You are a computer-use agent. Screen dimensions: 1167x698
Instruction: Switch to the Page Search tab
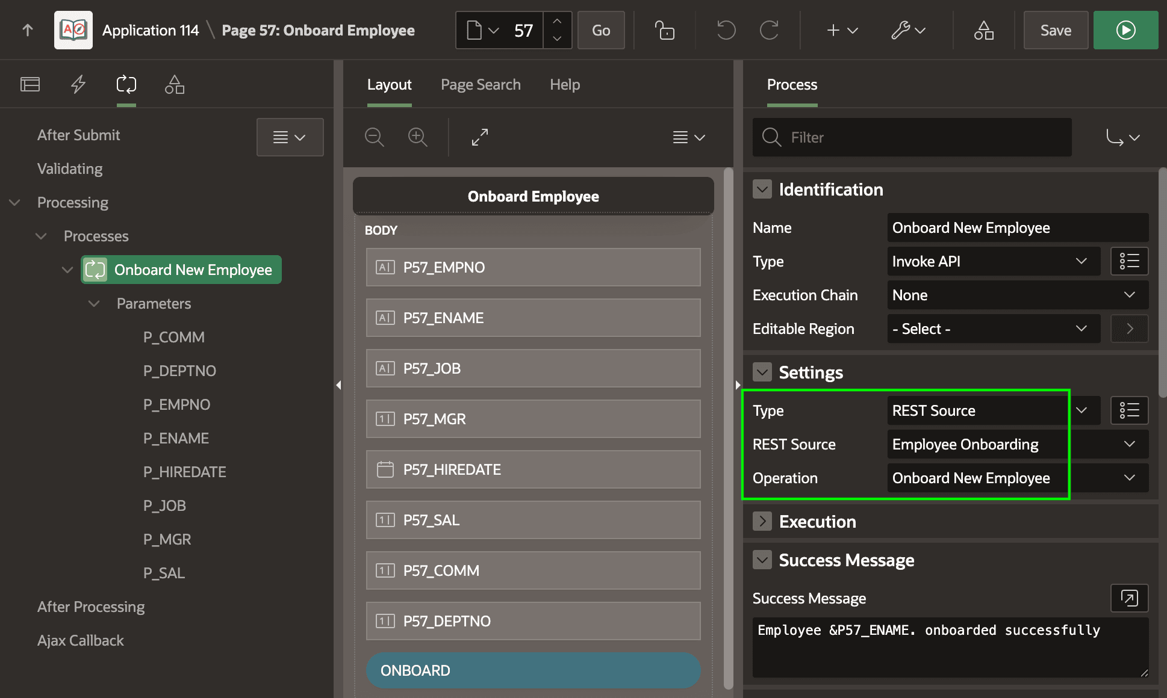481,84
